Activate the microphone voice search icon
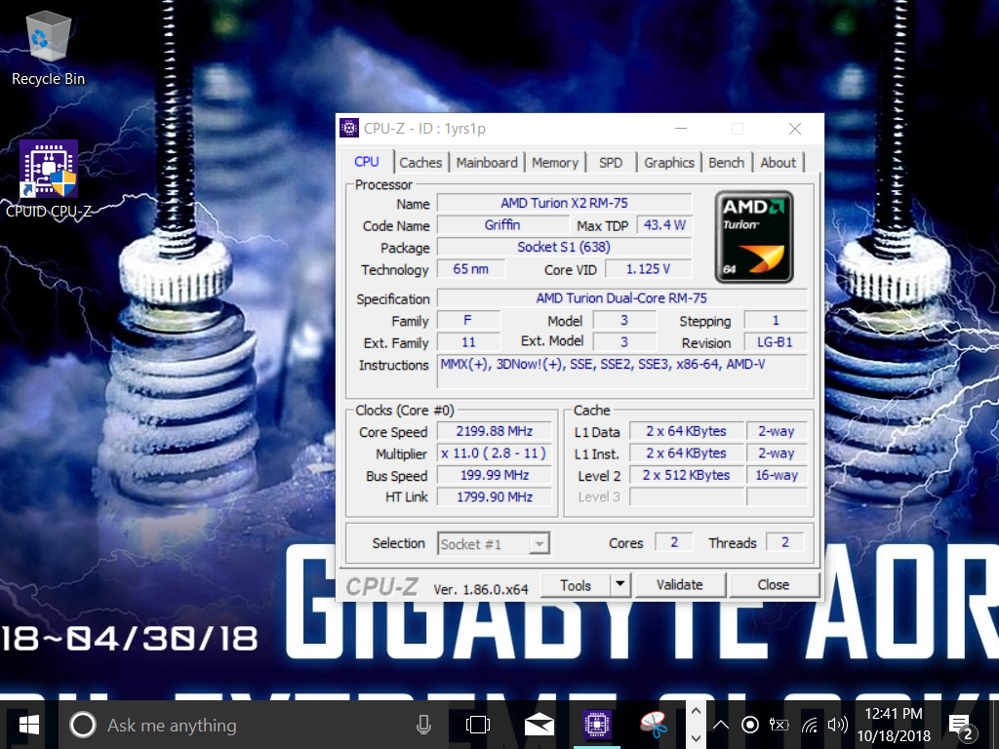999x749 pixels. click(423, 725)
